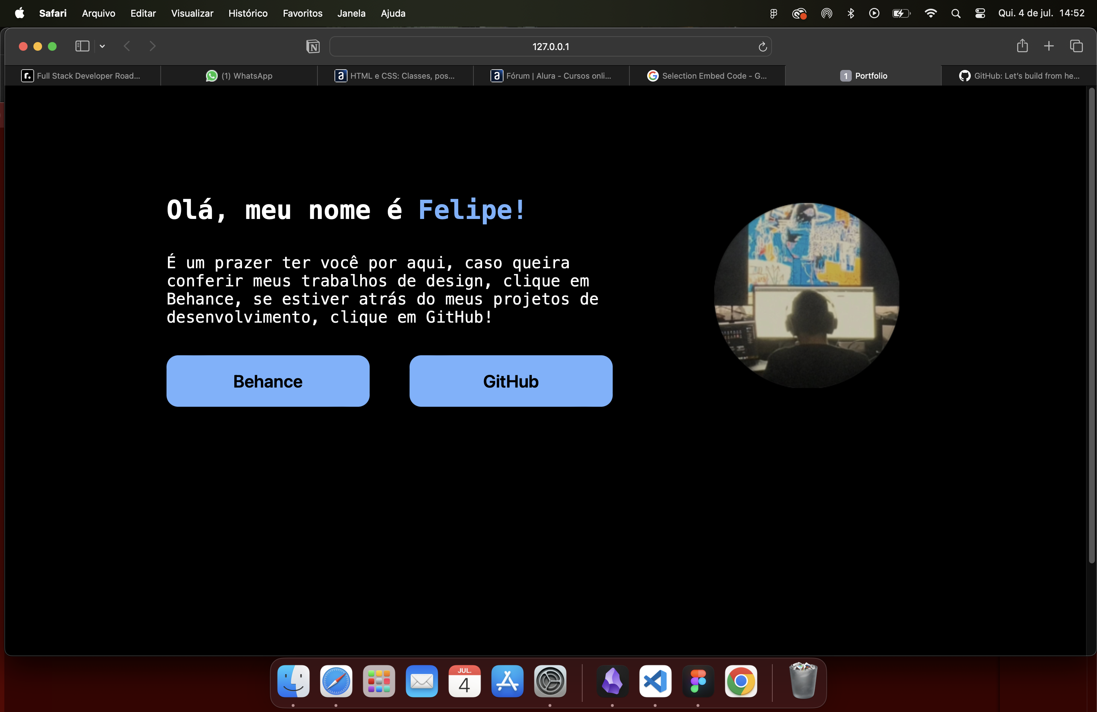Viewport: 1097px width, 712px height.
Task: Open the Bluetooth menu bar icon
Action: [850, 13]
